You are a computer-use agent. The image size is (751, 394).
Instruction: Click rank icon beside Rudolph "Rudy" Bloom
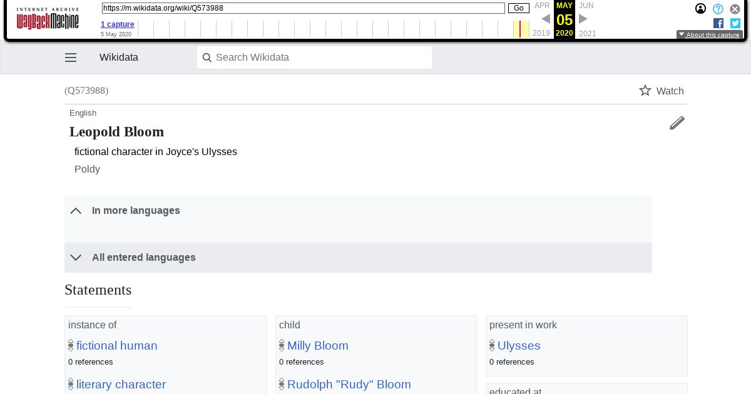(x=282, y=384)
